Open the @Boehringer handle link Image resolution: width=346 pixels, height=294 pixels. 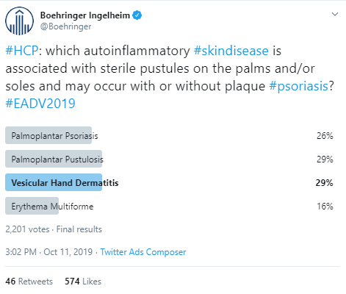point(65,26)
